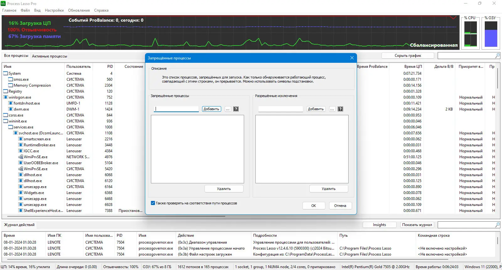
Task: Open the Главное menu
Action: [x=9, y=10]
